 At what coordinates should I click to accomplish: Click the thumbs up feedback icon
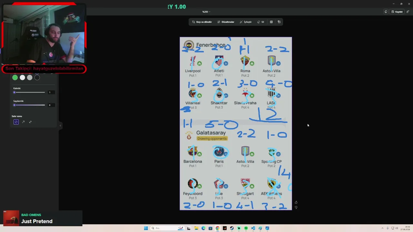coord(296,202)
